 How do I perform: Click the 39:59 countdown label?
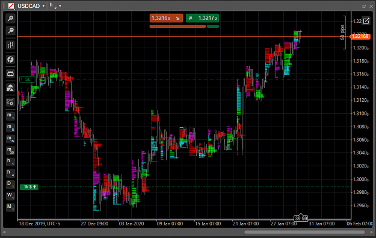[x=301, y=218]
